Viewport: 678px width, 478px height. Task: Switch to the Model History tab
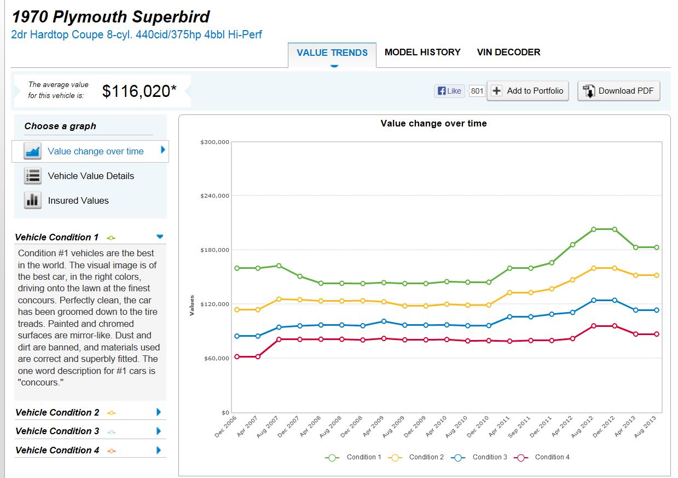tap(422, 52)
